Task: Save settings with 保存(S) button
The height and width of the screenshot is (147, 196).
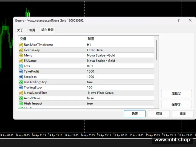Action: [x=176, y=104]
